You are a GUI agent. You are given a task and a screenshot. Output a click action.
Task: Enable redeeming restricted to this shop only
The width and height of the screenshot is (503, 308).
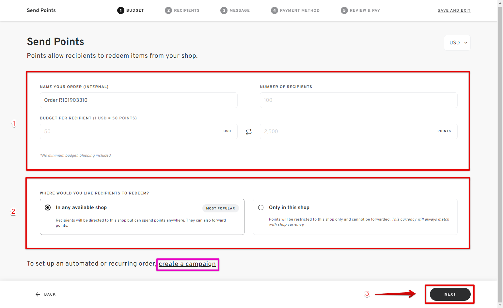261,207
